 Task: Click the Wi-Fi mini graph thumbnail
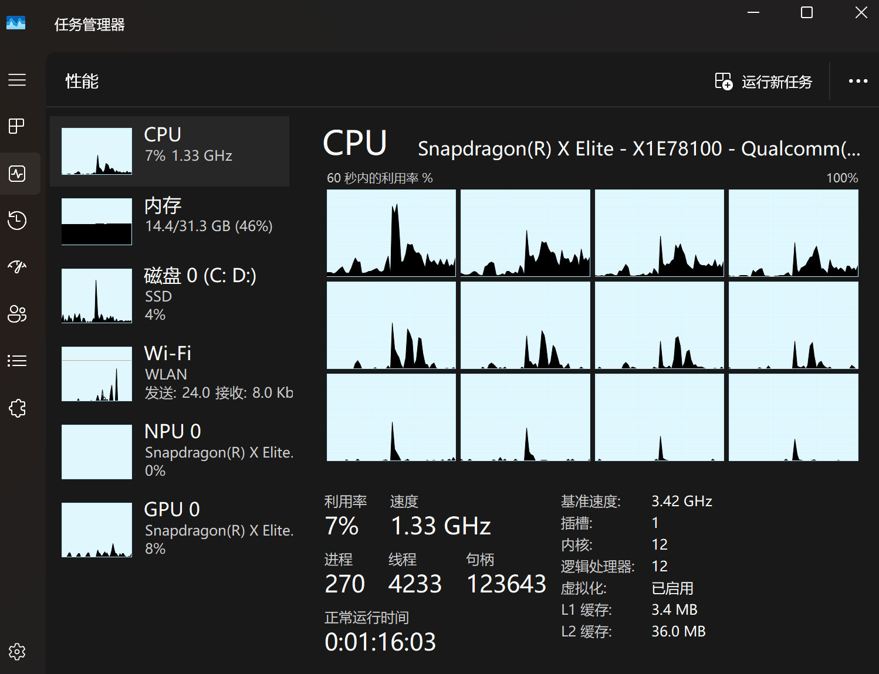tap(97, 374)
